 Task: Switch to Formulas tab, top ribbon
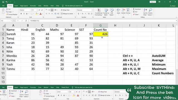point(33,6)
